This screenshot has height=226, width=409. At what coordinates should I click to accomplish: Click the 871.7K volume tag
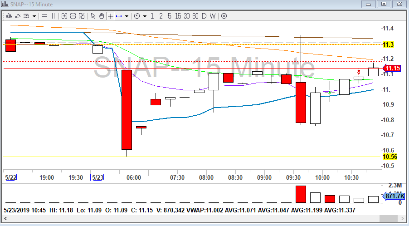394,196
